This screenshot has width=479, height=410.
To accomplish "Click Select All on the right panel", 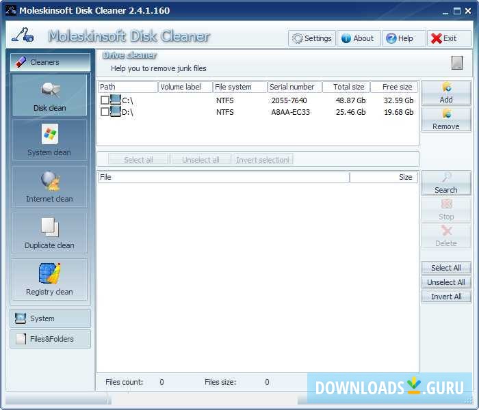I will (x=446, y=268).
